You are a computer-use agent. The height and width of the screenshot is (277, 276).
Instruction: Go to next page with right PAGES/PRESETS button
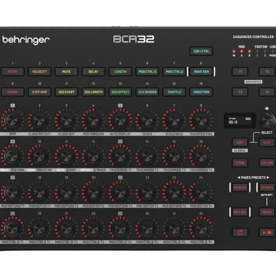point(267,187)
